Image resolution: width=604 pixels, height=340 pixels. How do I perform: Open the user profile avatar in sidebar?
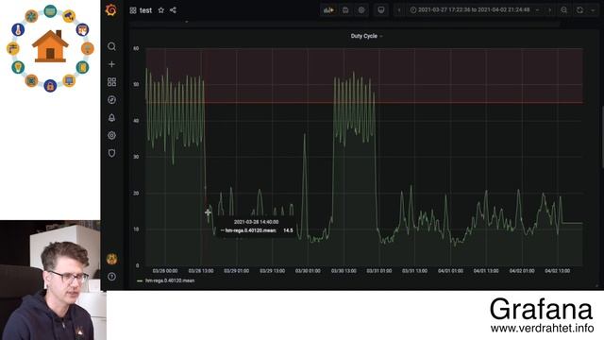[111, 259]
